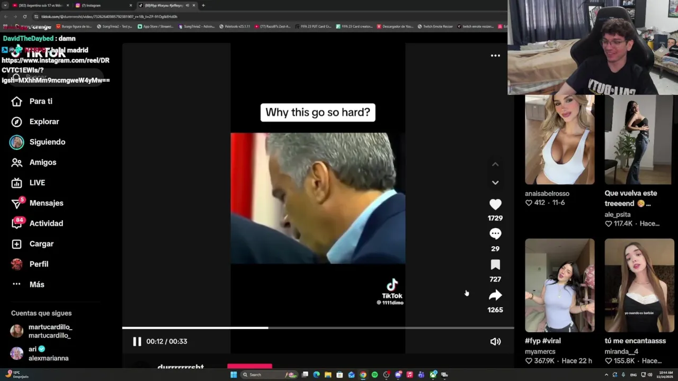This screenshot has width=678, height=381.
Task: Open Spotify from the taskbar
Action: pyautogui.click(x=374, y=375)
